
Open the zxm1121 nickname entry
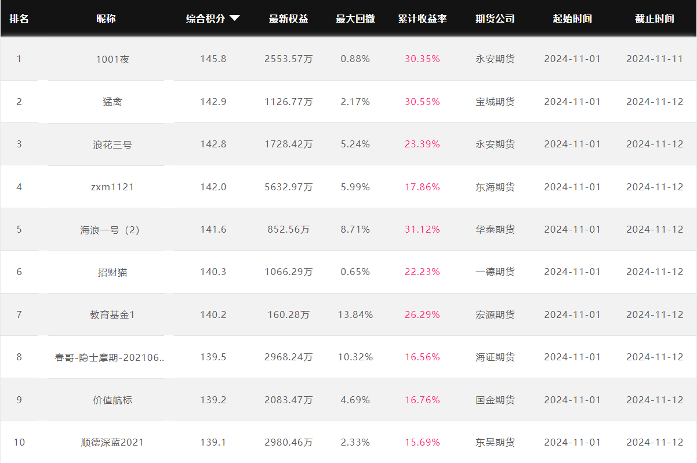pyautogui.click(x=112, y=187)
